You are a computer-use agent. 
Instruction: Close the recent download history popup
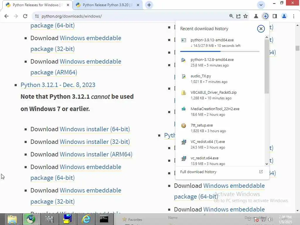(261, 29)
